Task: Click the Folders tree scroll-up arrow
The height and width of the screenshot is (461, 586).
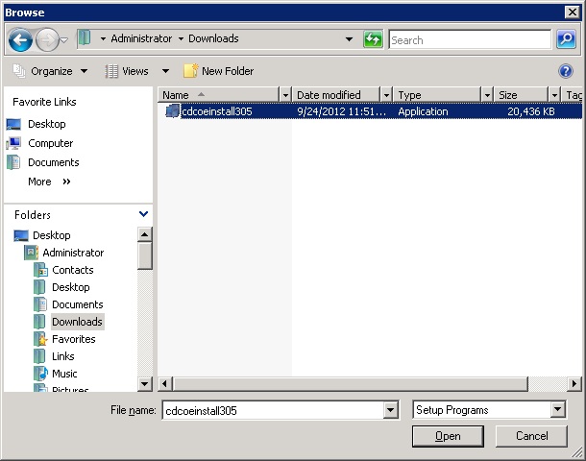Action: (145, 234)
